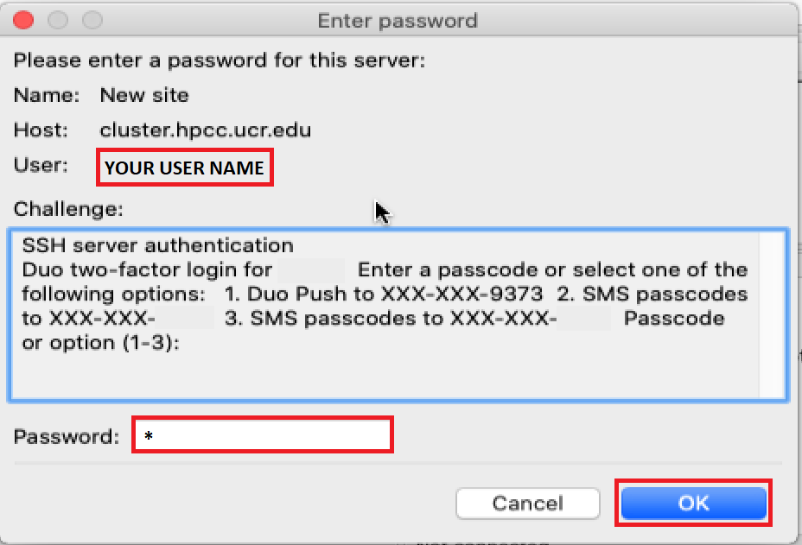Click the Name: label
This screenshot has height=545, width=802.
(47, 95)
